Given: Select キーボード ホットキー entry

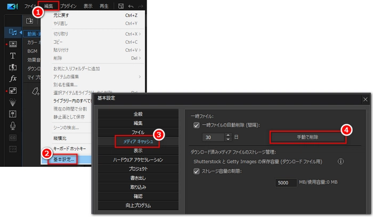Looking at the screenshot, I should pyautogui.click(x=69, y=149).
